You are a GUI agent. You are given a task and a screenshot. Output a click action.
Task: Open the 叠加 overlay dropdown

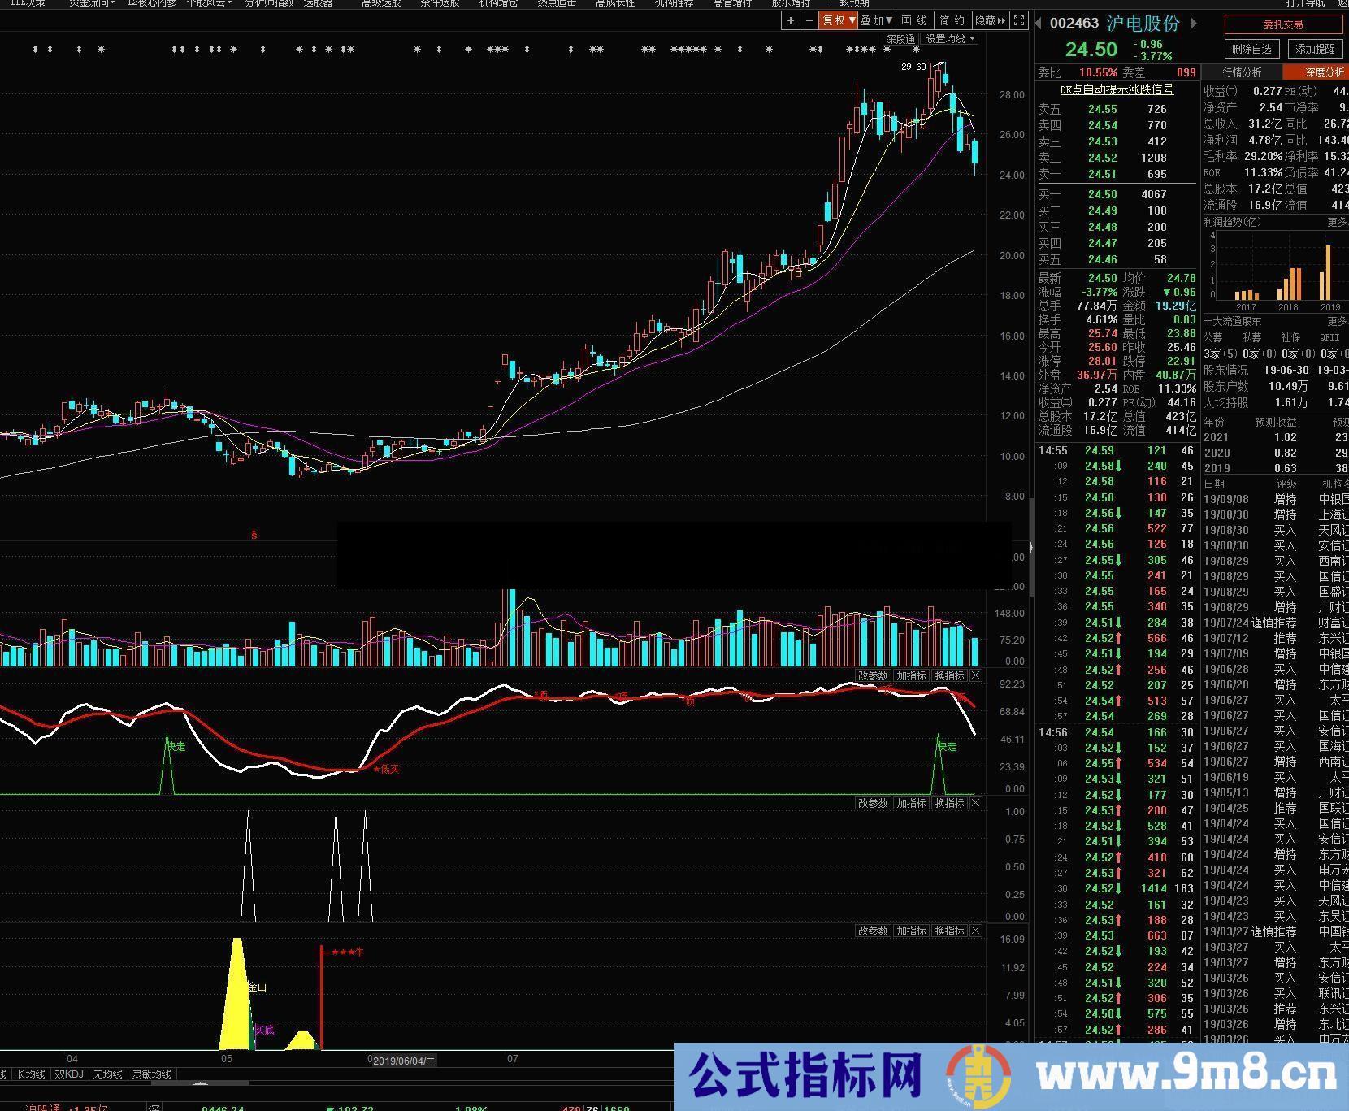[875, 21]
